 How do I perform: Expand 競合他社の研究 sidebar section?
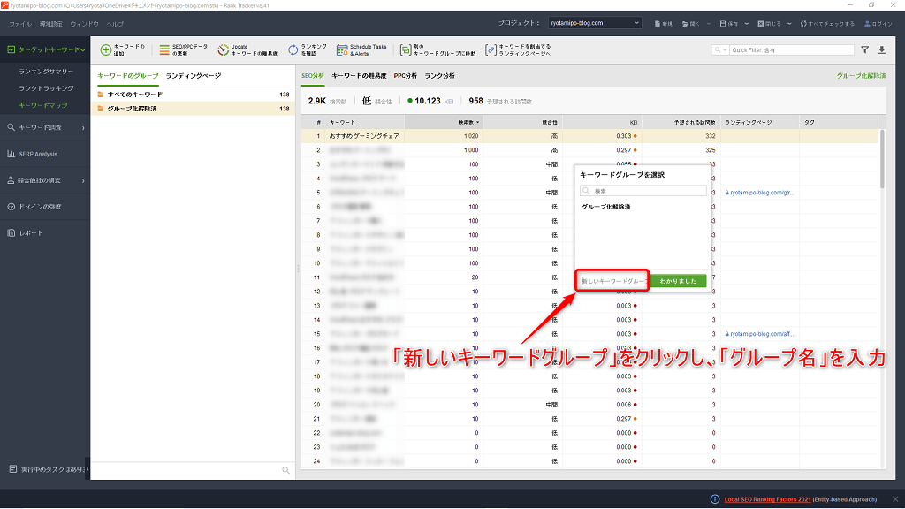click(44, 180)
